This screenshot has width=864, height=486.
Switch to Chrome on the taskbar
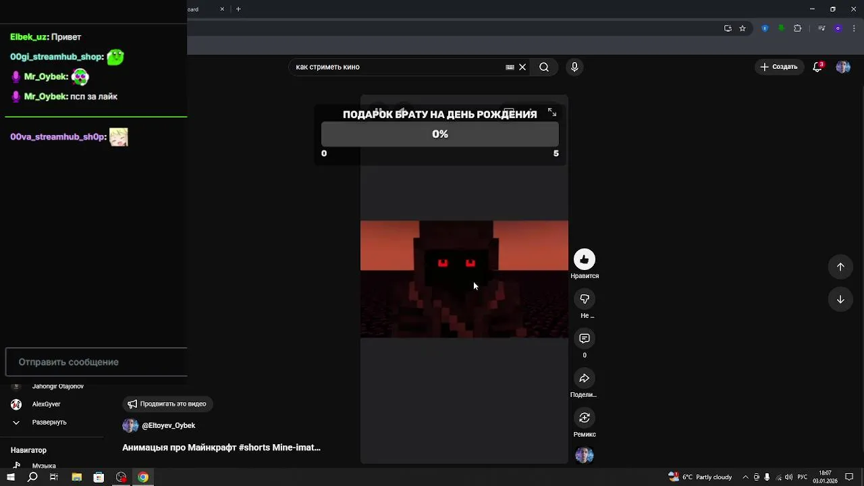tap(143, 477)
